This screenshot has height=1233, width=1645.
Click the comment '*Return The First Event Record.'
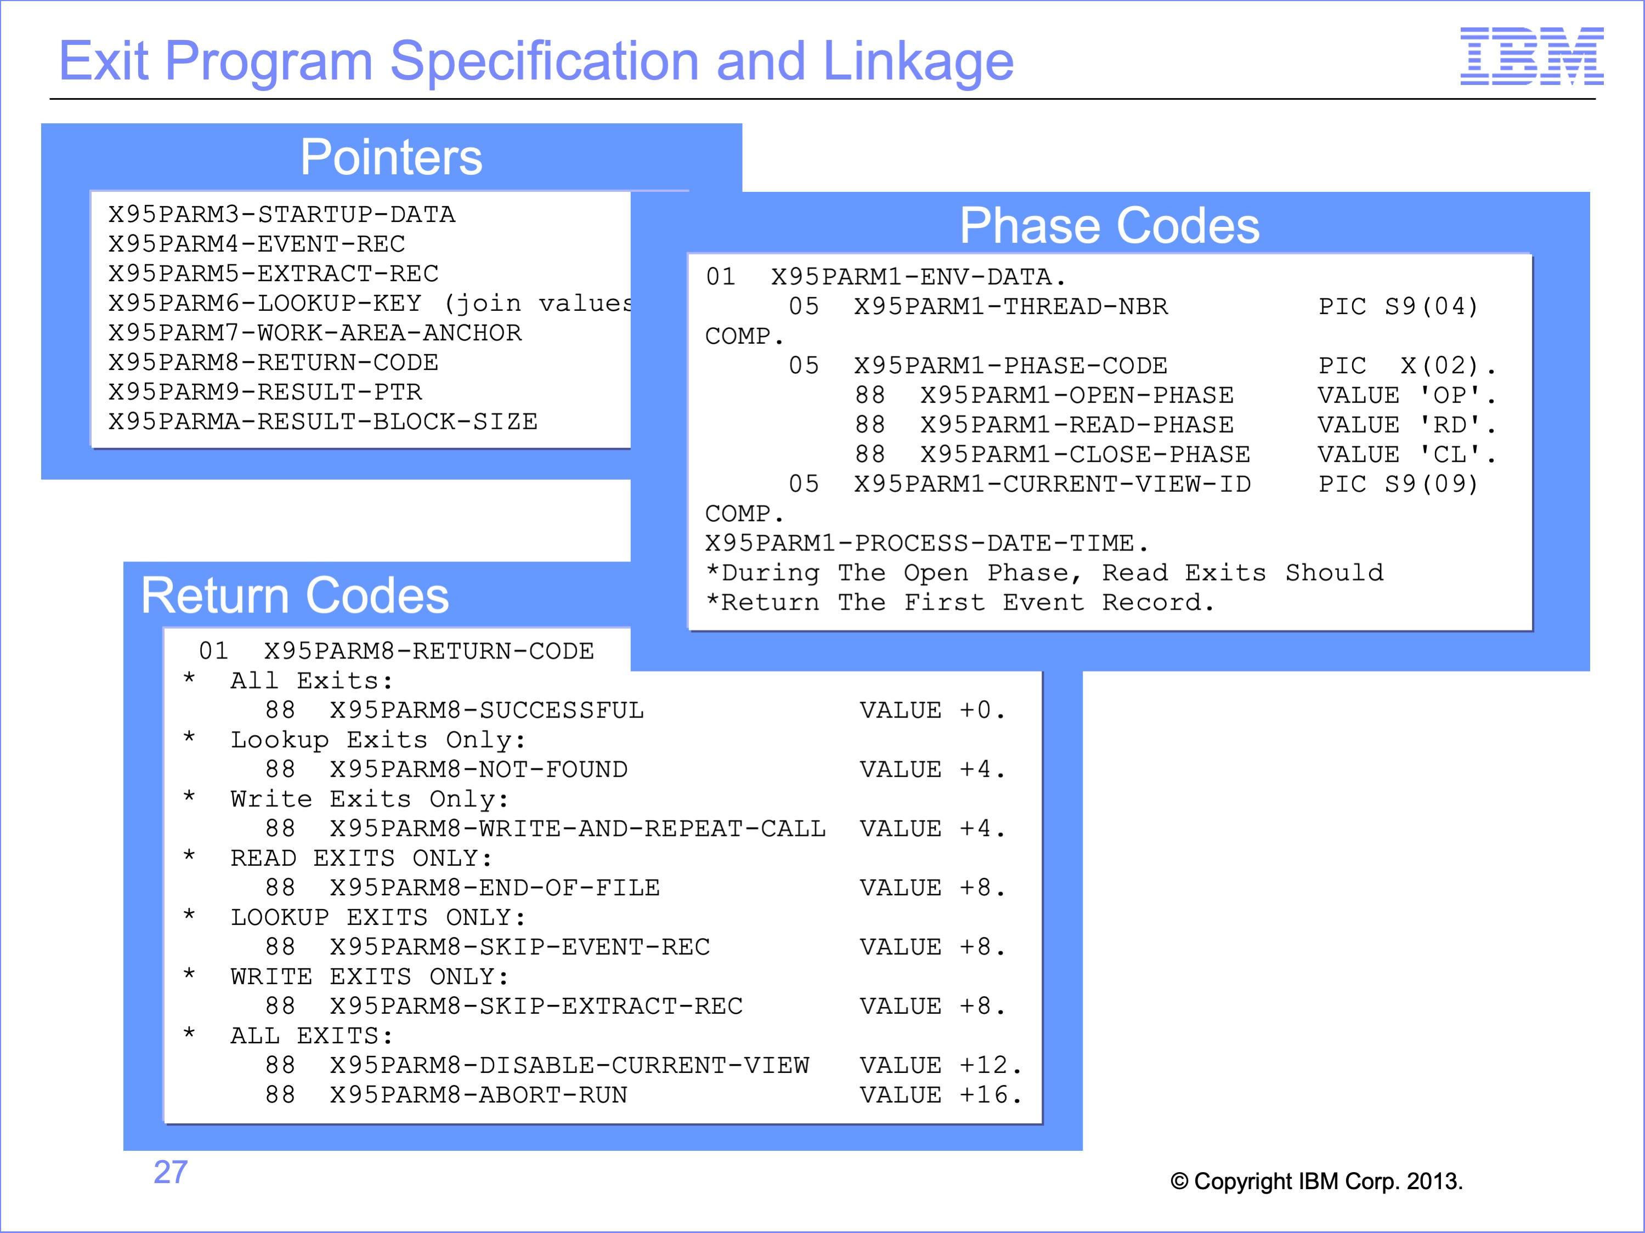click(x=960, y=603)
